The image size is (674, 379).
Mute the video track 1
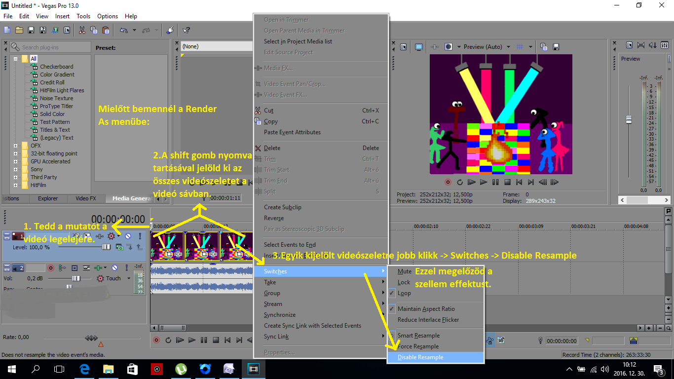(128, 236)
